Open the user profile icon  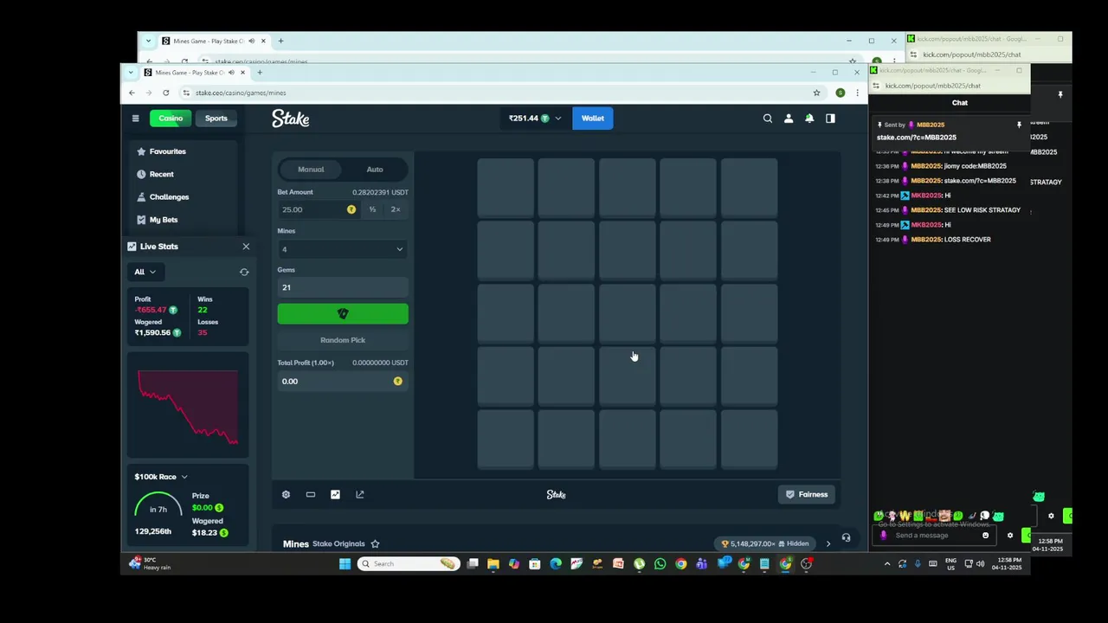789,119
